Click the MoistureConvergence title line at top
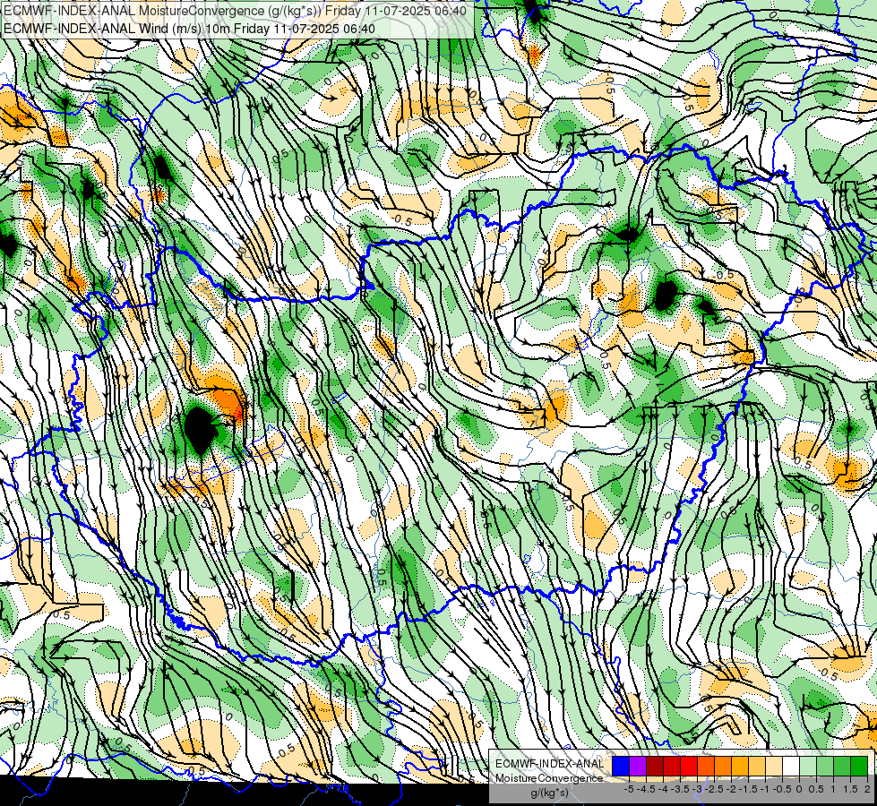This screenshot has width=877, height=806. 235,11
